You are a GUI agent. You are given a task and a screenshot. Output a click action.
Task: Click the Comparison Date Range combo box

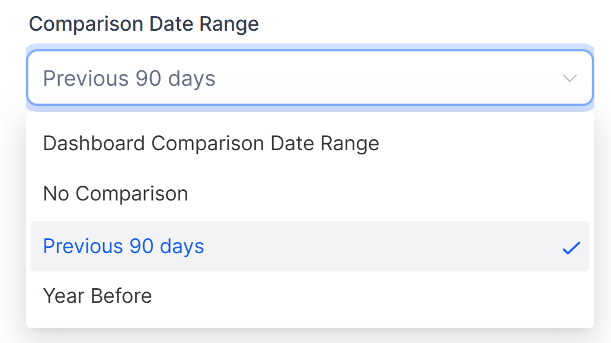click(309, 78)
